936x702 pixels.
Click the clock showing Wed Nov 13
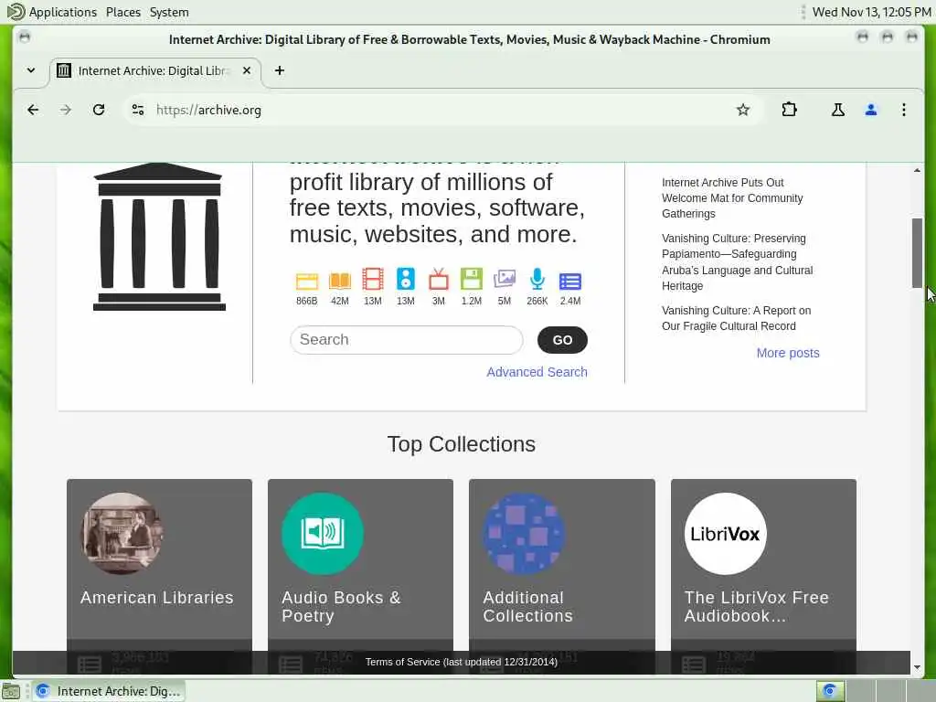click(871, 12)
